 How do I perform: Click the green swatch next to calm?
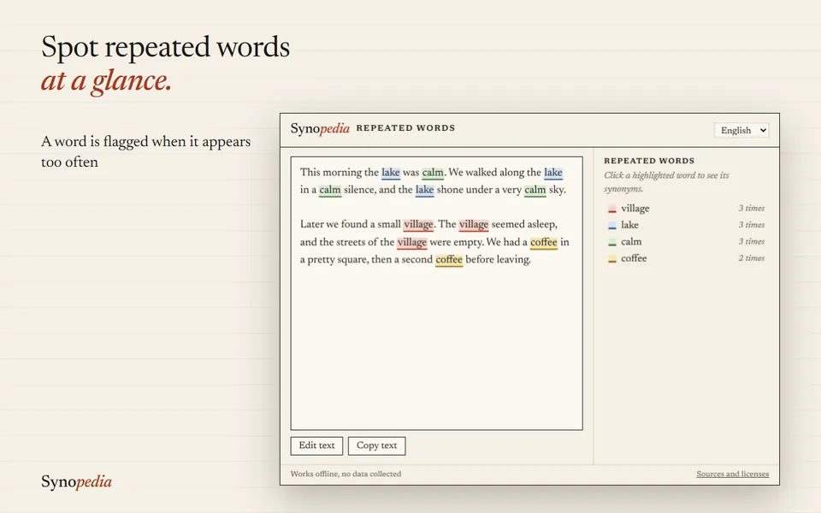point(611,242)
